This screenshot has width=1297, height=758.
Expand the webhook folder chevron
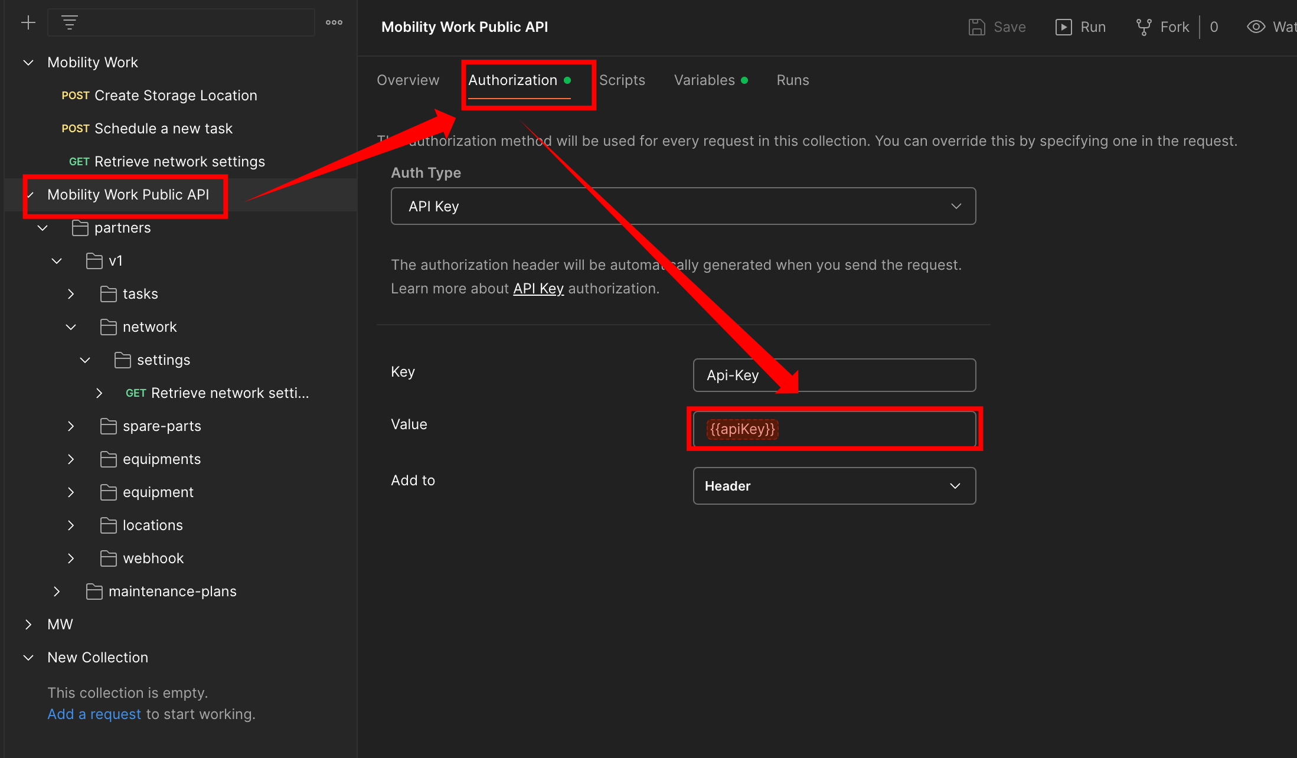71,558
